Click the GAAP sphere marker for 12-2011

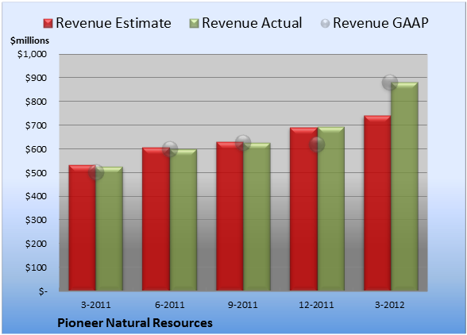317,144
